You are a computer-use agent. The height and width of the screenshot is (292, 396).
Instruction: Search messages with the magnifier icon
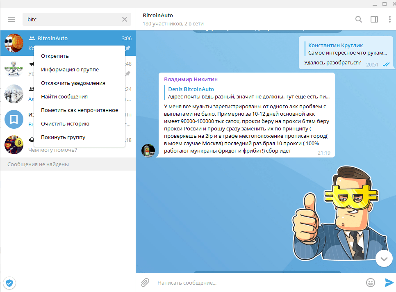coord(358,19)
